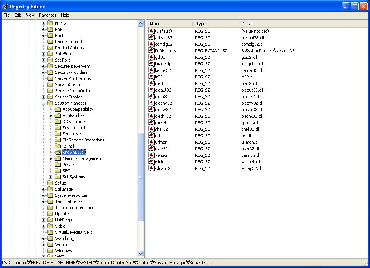Click the folder icon next to Windows
370x268 pixels.
50,251
